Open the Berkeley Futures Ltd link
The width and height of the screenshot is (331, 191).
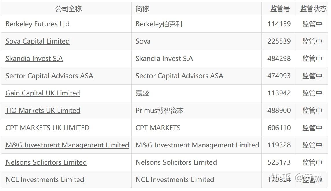coord(37,24)
